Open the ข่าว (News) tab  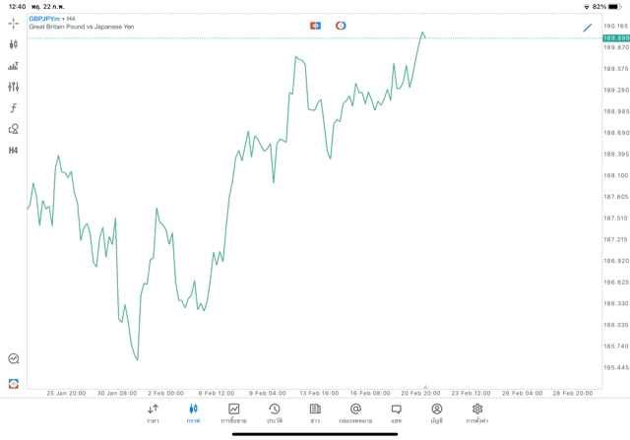coord(315,413)
